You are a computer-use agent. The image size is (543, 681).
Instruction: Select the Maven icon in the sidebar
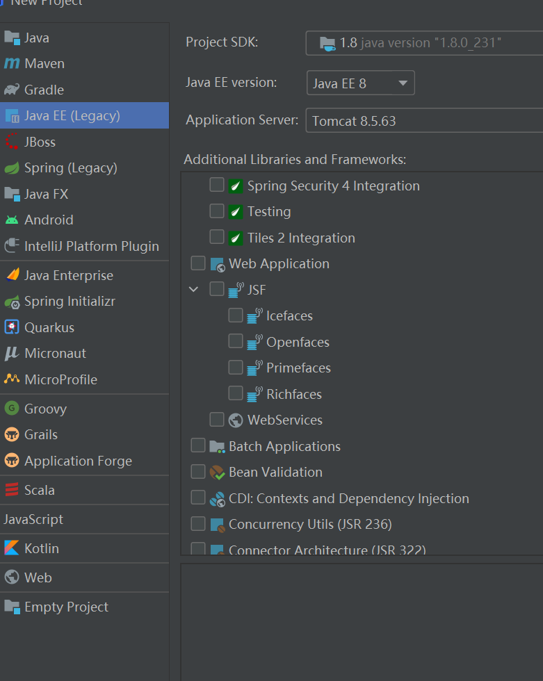point(11,63)
